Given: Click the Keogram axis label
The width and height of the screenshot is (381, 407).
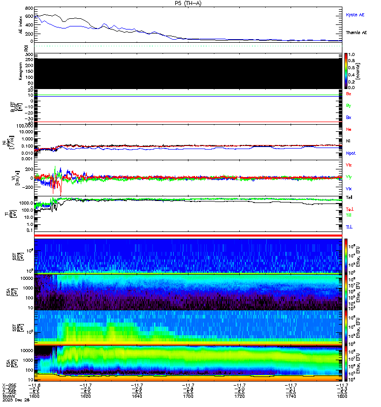Looking at the screenshot, I should coord(20,71).
